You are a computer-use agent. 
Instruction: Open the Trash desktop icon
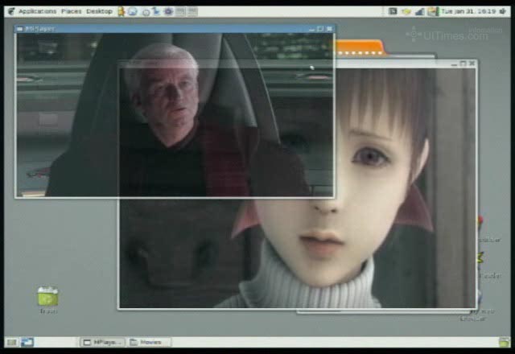tap(48, 299)
